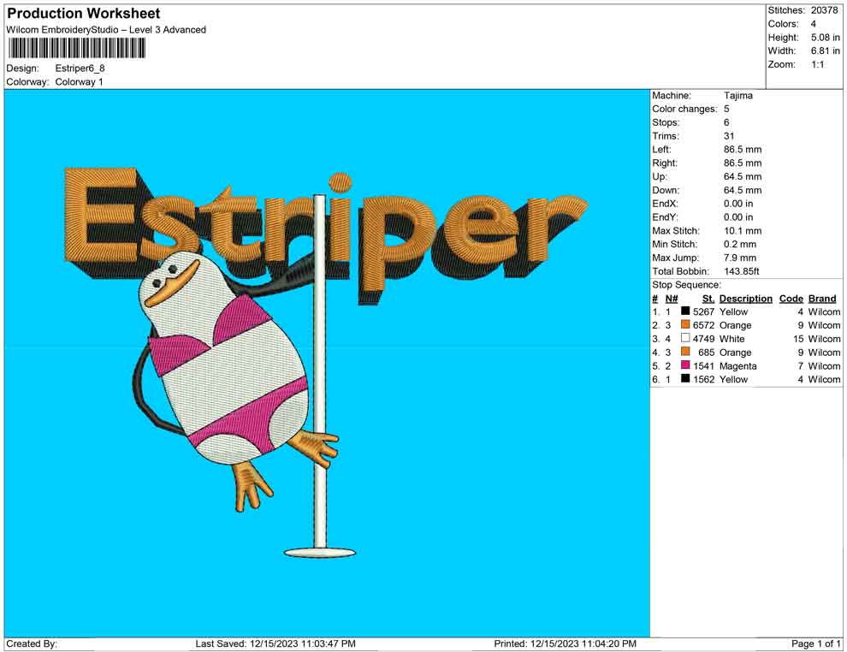Click stitches count '20378'

(824, 10)
